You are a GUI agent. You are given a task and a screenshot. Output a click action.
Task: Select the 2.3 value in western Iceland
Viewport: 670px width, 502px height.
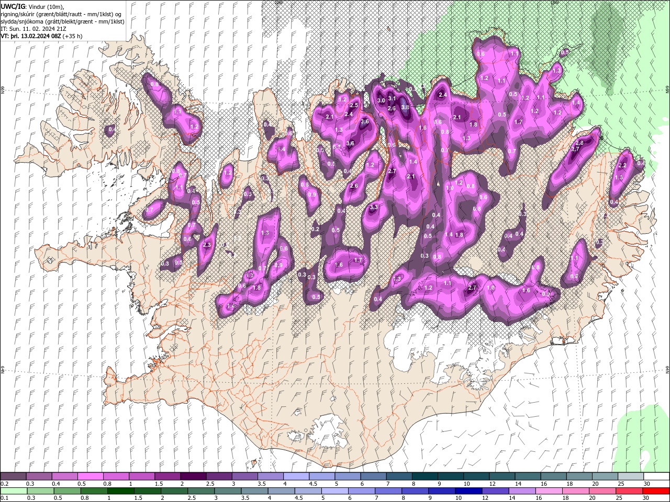(207, 245)
